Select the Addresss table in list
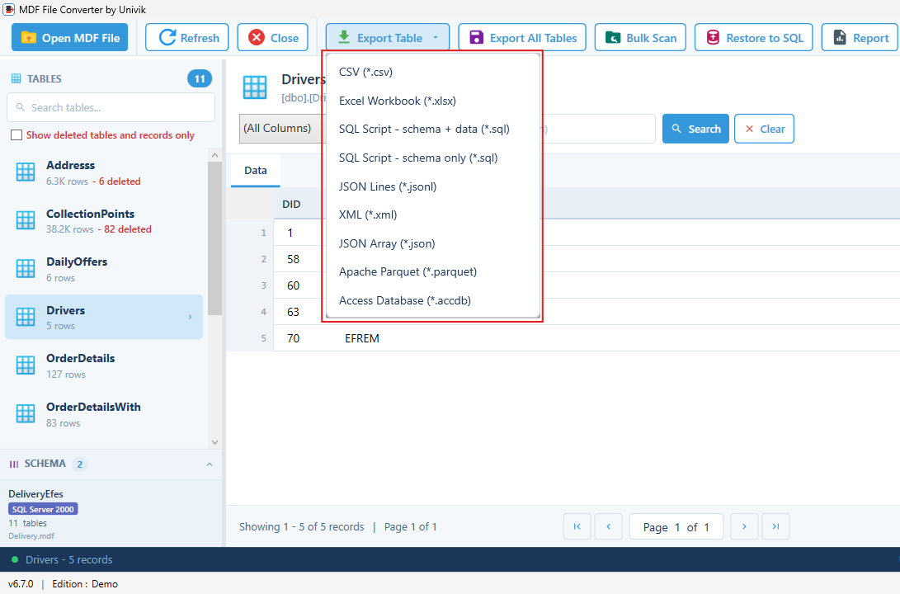Image resolution: width=900 pixels, height=594 pixels. 104,172
